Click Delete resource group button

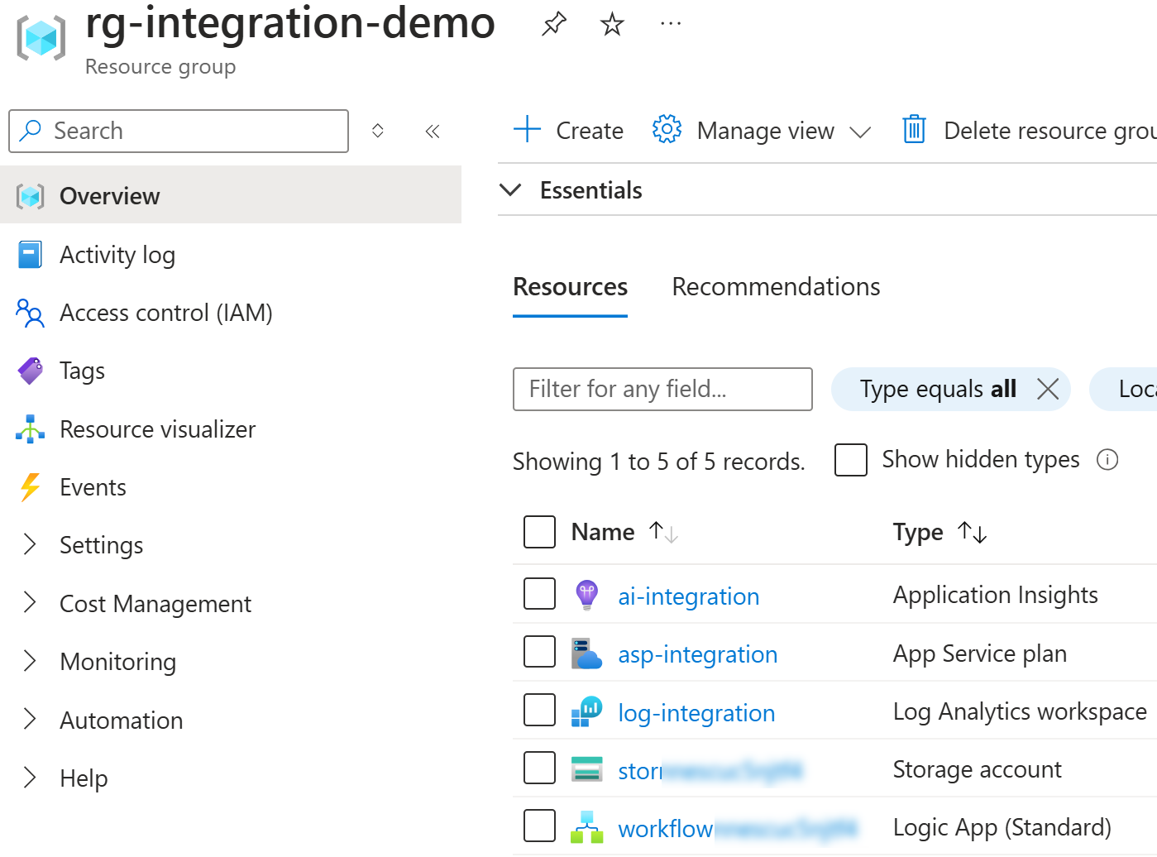tap(1030, 131)
